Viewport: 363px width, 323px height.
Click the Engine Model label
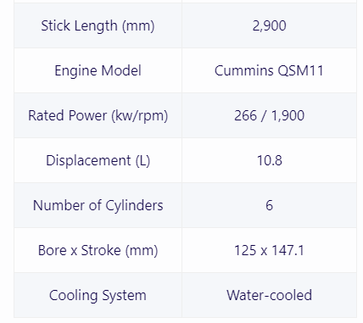pos(98,70)
